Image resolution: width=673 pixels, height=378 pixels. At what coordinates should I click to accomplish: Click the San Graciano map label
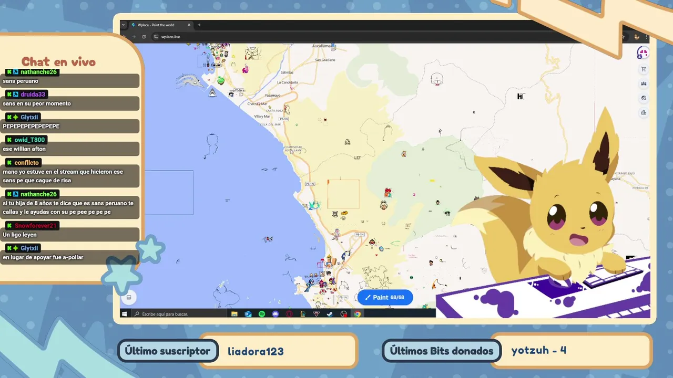point(325,60)
